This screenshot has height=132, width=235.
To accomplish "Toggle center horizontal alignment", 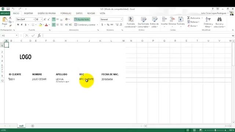I will pyautogui.click(x=58, y=25).
